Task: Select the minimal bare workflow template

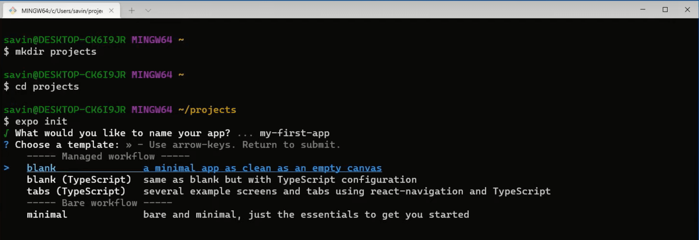Action: (x=47, y=214)
